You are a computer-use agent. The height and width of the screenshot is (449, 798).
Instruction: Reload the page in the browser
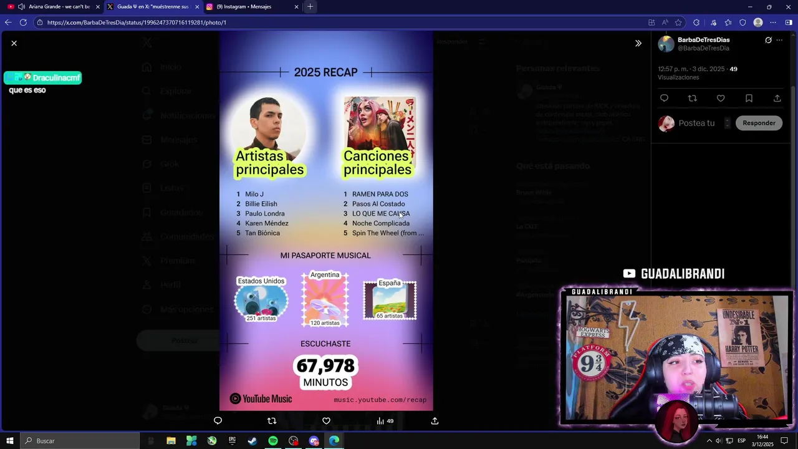(x=23, y=22)
